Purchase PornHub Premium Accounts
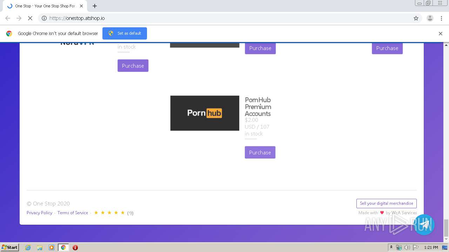This screenshot has width=449, height=252. [260, 153]
